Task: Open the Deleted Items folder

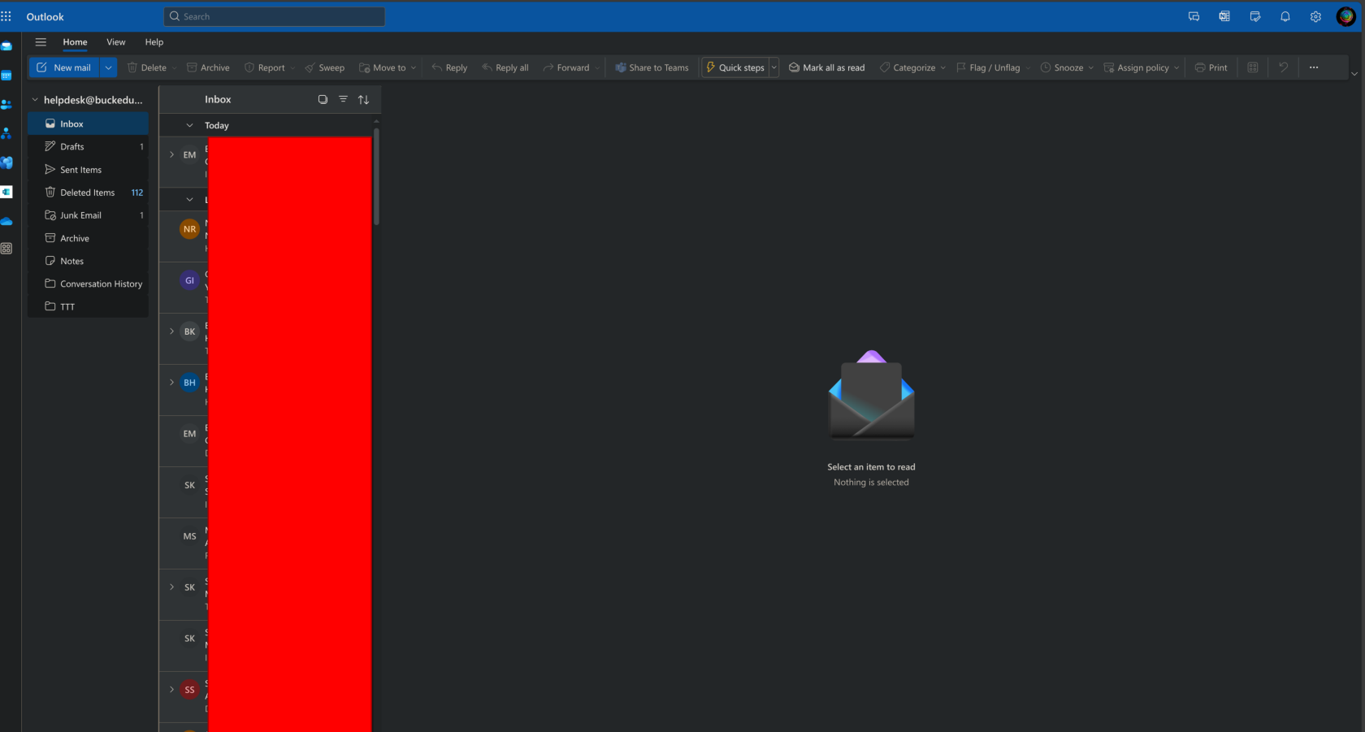Action: tap(88, 193)
